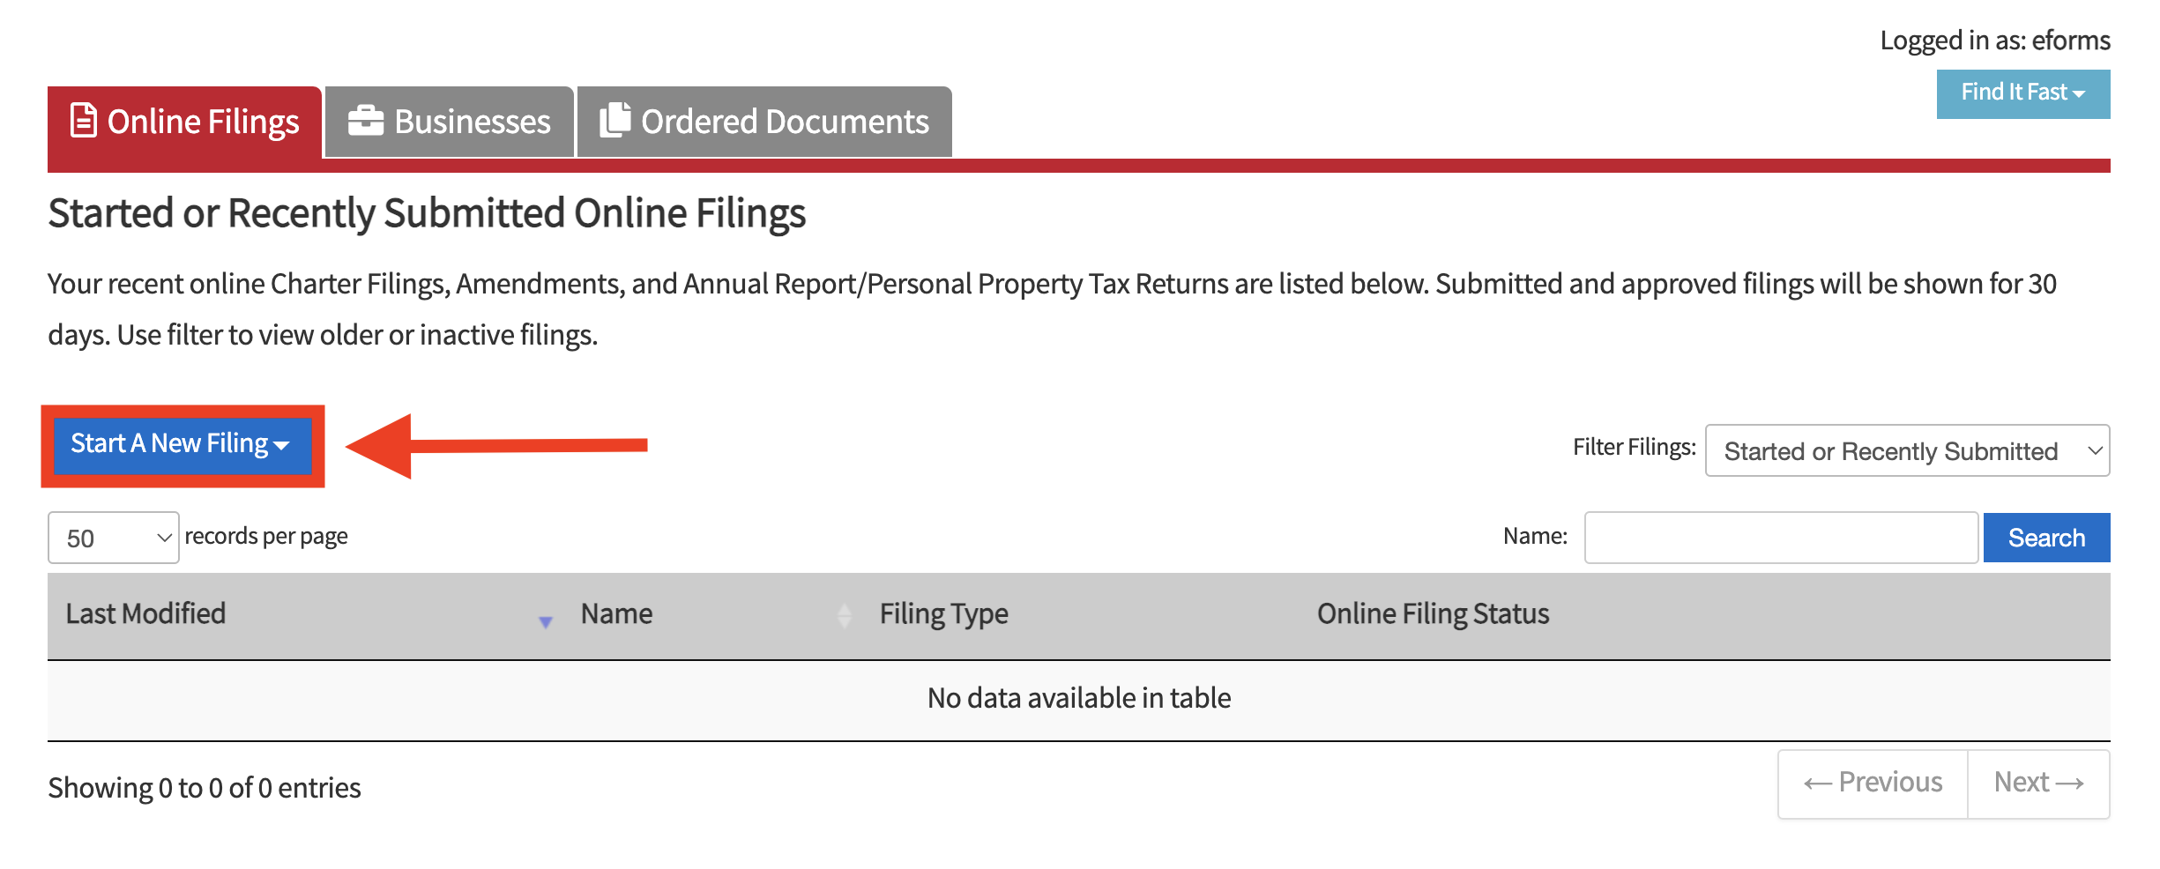
Task: Click the caret on Start A New Filing
Action: 282,446
